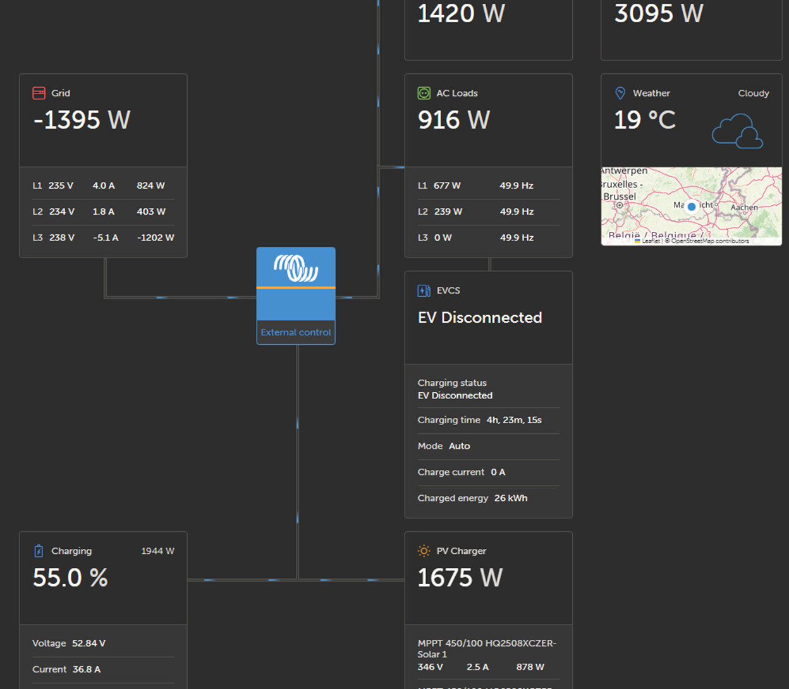Click the battery Voltage 52.84 V row
The width and height of the screenshot is (789, 689).
point(103,644)
